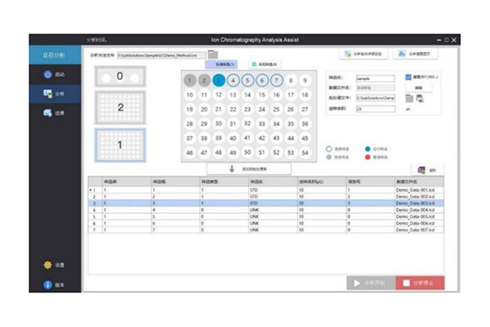Click the 'currently analyzing' status header in the sidebar
The image size is (490, 327).
point(55,56)
